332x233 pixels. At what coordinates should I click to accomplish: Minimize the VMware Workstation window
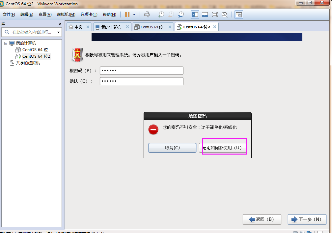(x=301, y=3)
